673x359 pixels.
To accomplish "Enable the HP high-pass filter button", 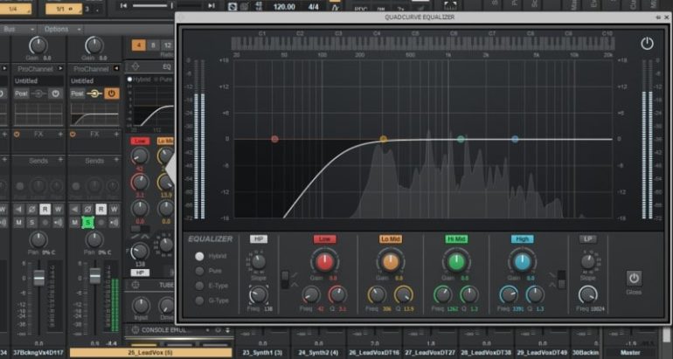I will click(x=259, y=238).
